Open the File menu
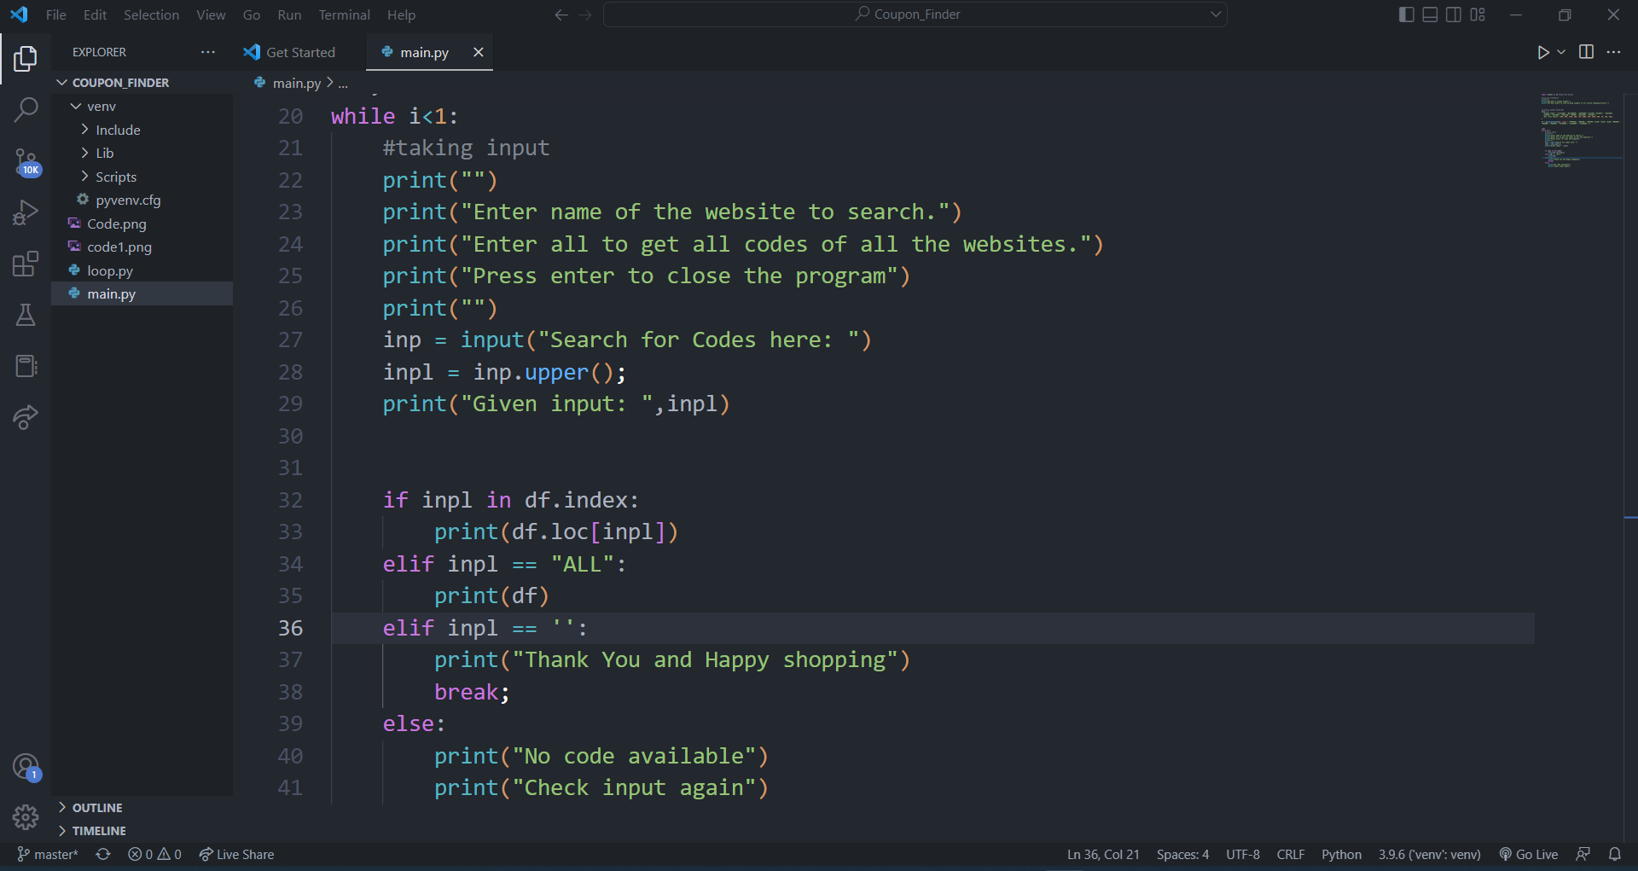 [56, 15]
